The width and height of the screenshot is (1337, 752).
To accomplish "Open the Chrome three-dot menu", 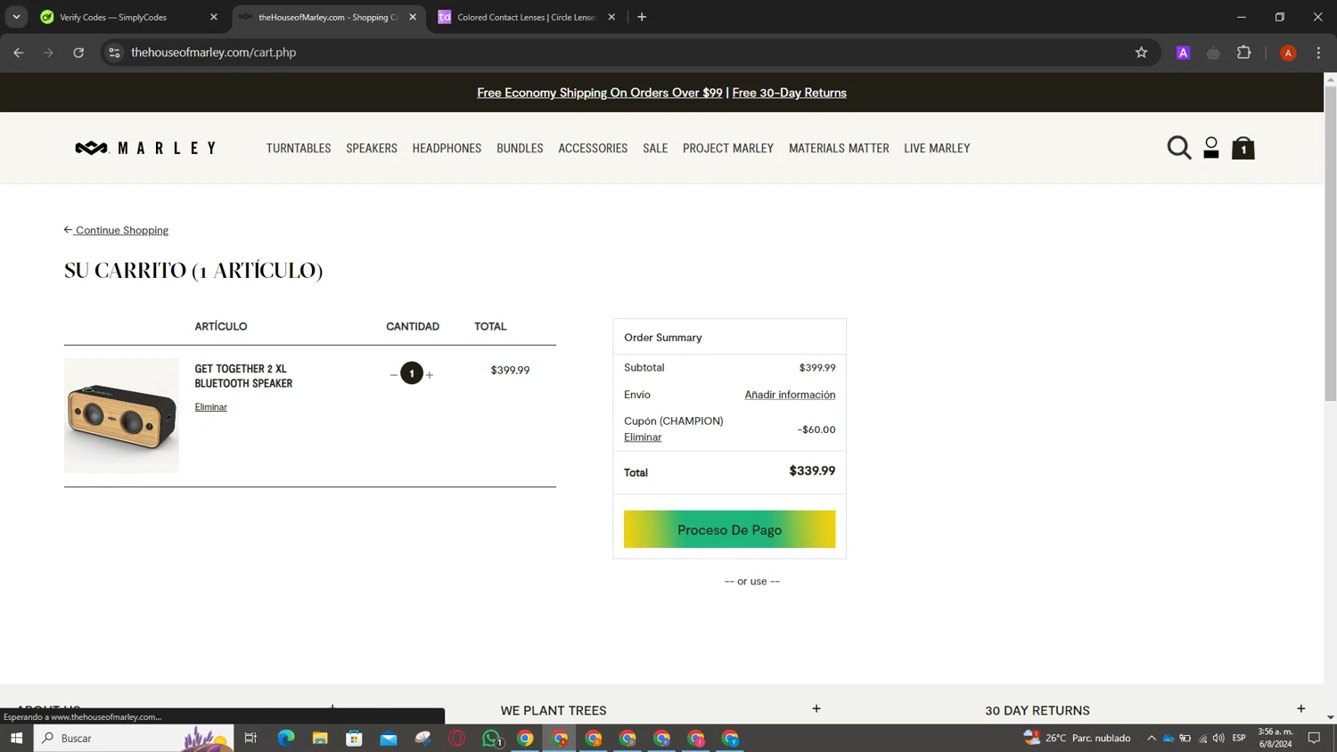I will (1318, 53).
